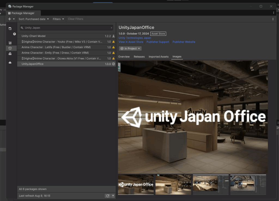This screenshot has height=201, width=279.
Task: Select the third thumbnail showing the long table
Action: coord(211,184)
